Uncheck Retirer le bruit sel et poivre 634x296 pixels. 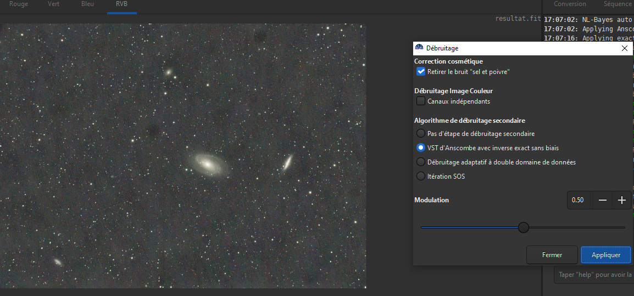[x=421, y=72]
